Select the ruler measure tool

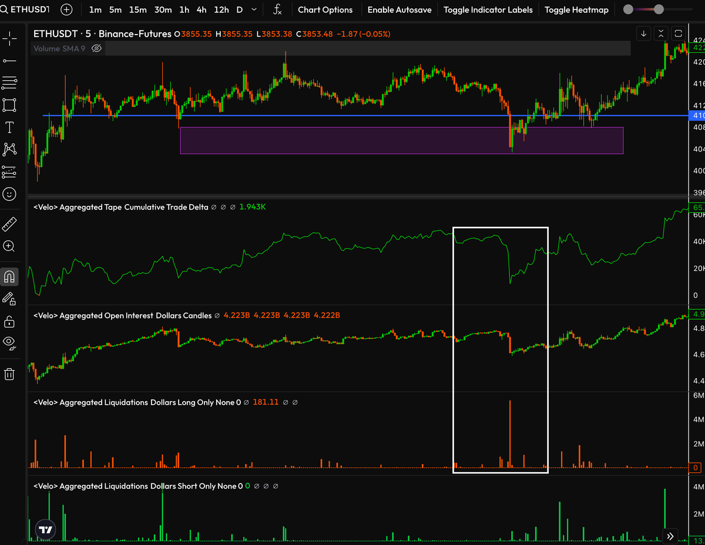point(9,224)
